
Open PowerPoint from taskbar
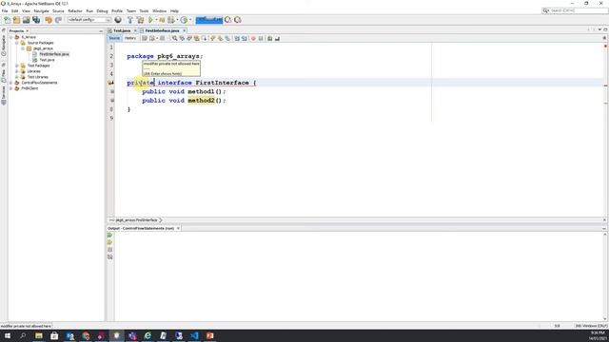(x=209, y=335)
